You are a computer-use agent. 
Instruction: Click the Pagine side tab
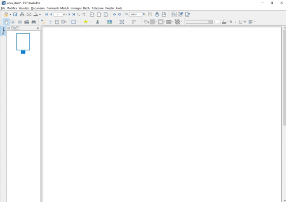tap(3, 30)
